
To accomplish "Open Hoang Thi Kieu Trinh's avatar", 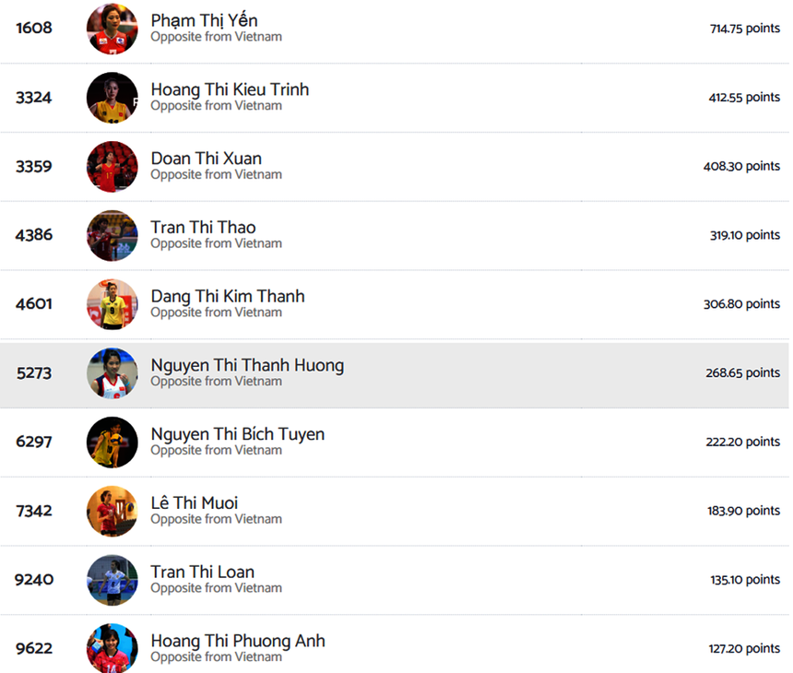I will click(112, 98).
